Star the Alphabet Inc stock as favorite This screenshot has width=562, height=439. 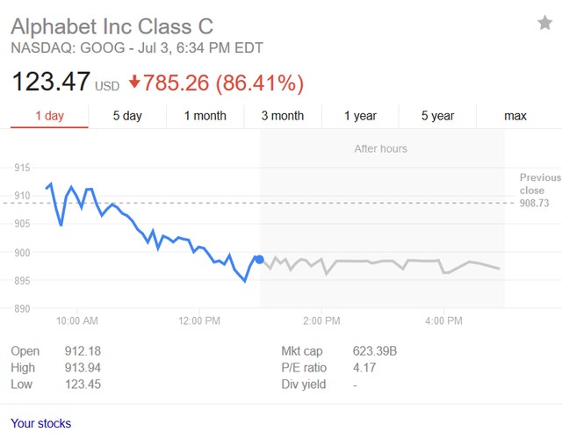click(x=544, y=23)
